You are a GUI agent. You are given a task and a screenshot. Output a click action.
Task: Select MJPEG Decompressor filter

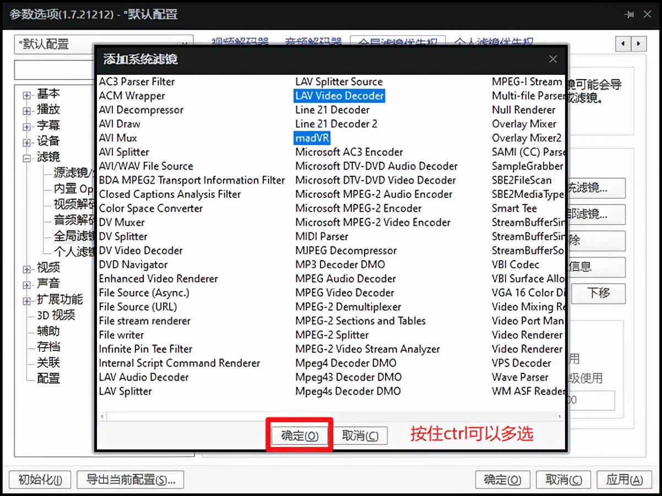346,251
